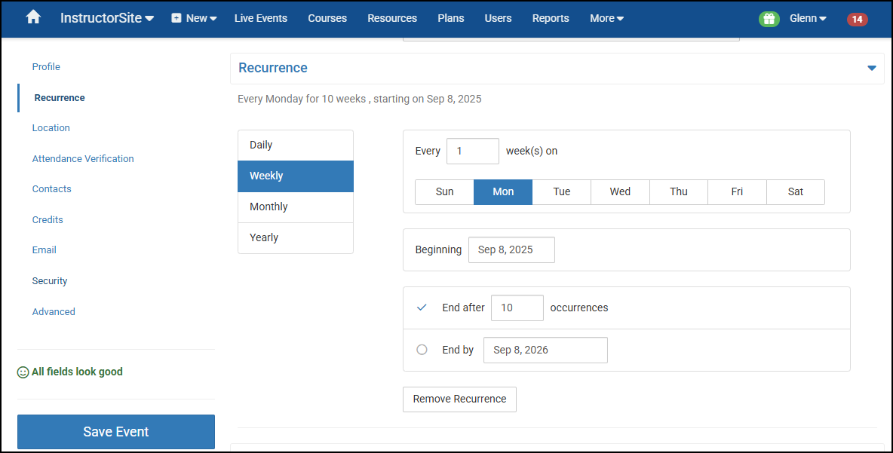Click the smiley icon beside All fields look good
The height and width of the screenshot is (453, 893).
(23, 372)
